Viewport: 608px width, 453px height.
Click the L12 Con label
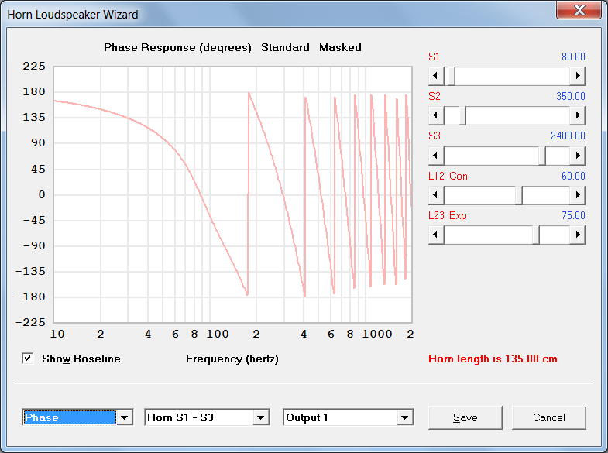tap(448, 176)
